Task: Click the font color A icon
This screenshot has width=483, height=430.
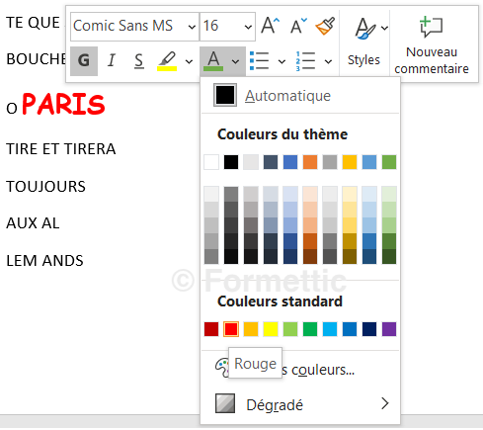Action: tap(213, 61)
